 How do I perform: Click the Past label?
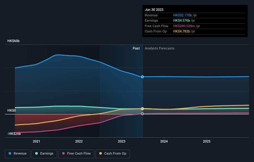[x=136, y=48]
